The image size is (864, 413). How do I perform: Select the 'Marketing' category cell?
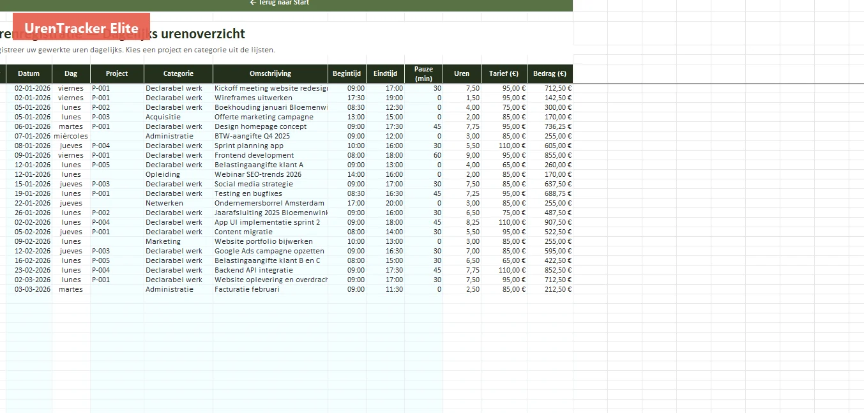click(x=178, y=241)
